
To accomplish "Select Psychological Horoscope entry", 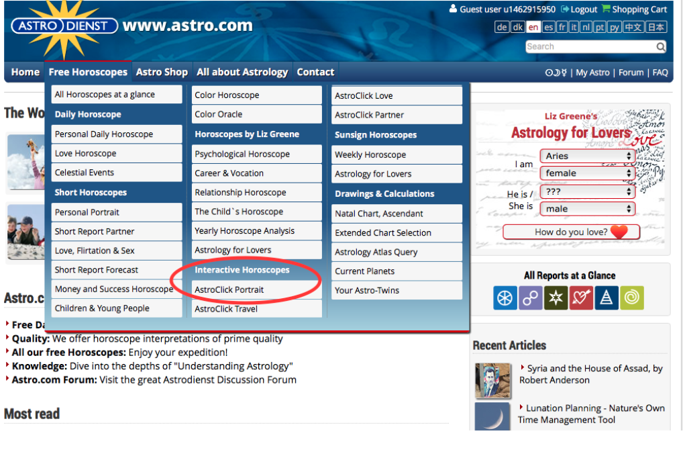I will (x=256, y=154).
